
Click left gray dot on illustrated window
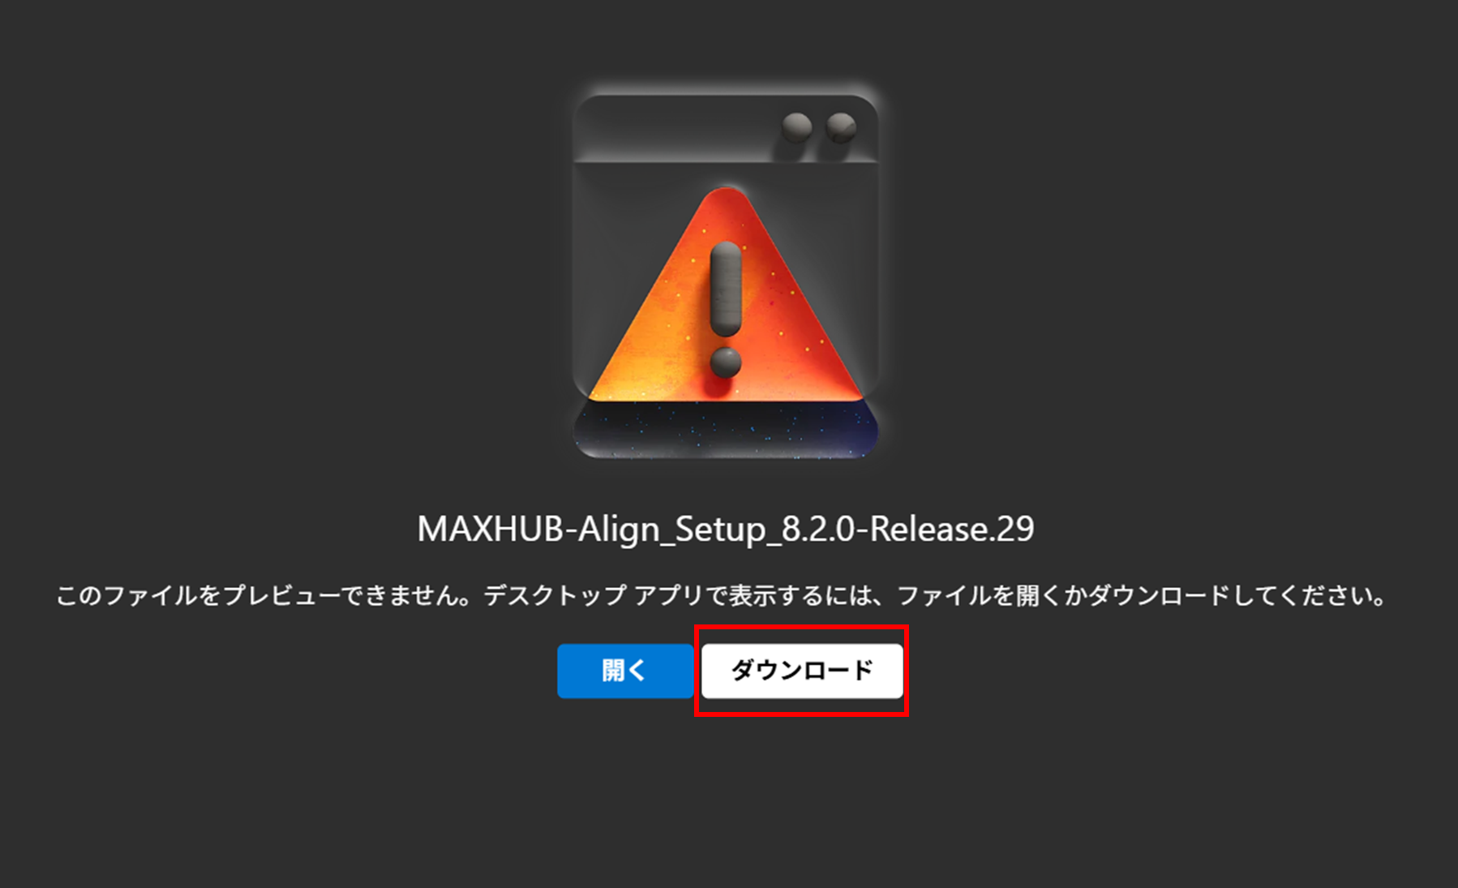coord(797,127)
